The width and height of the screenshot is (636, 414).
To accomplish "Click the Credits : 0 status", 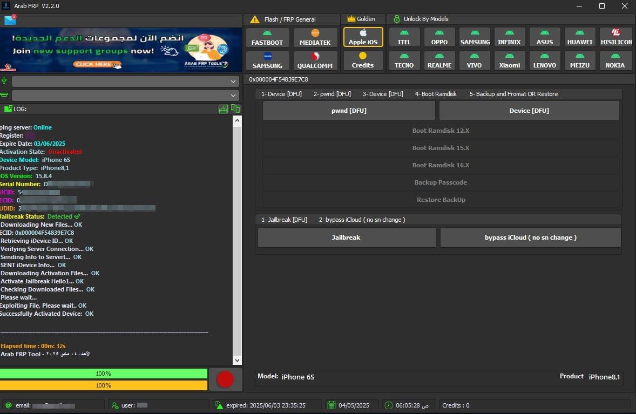I will (456, 405).
